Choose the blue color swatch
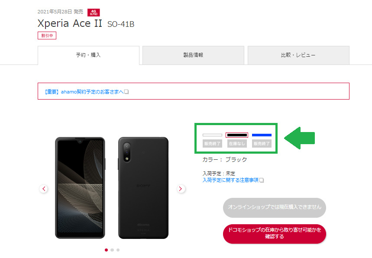 pyautogui.click(x=262, y=135)
